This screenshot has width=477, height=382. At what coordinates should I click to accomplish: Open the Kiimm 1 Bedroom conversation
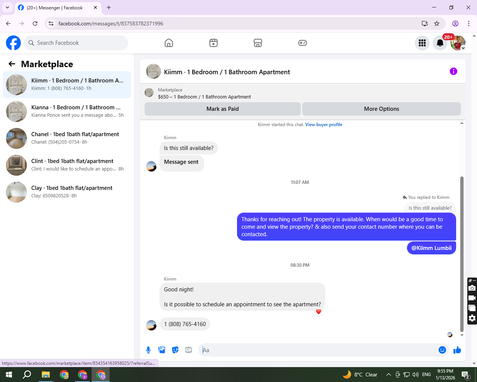click(67, 85)
